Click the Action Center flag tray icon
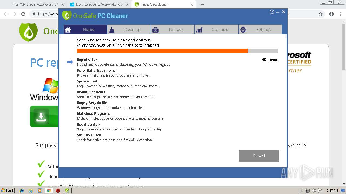Screen dimensions: 346x194 (x=320, y=190)
